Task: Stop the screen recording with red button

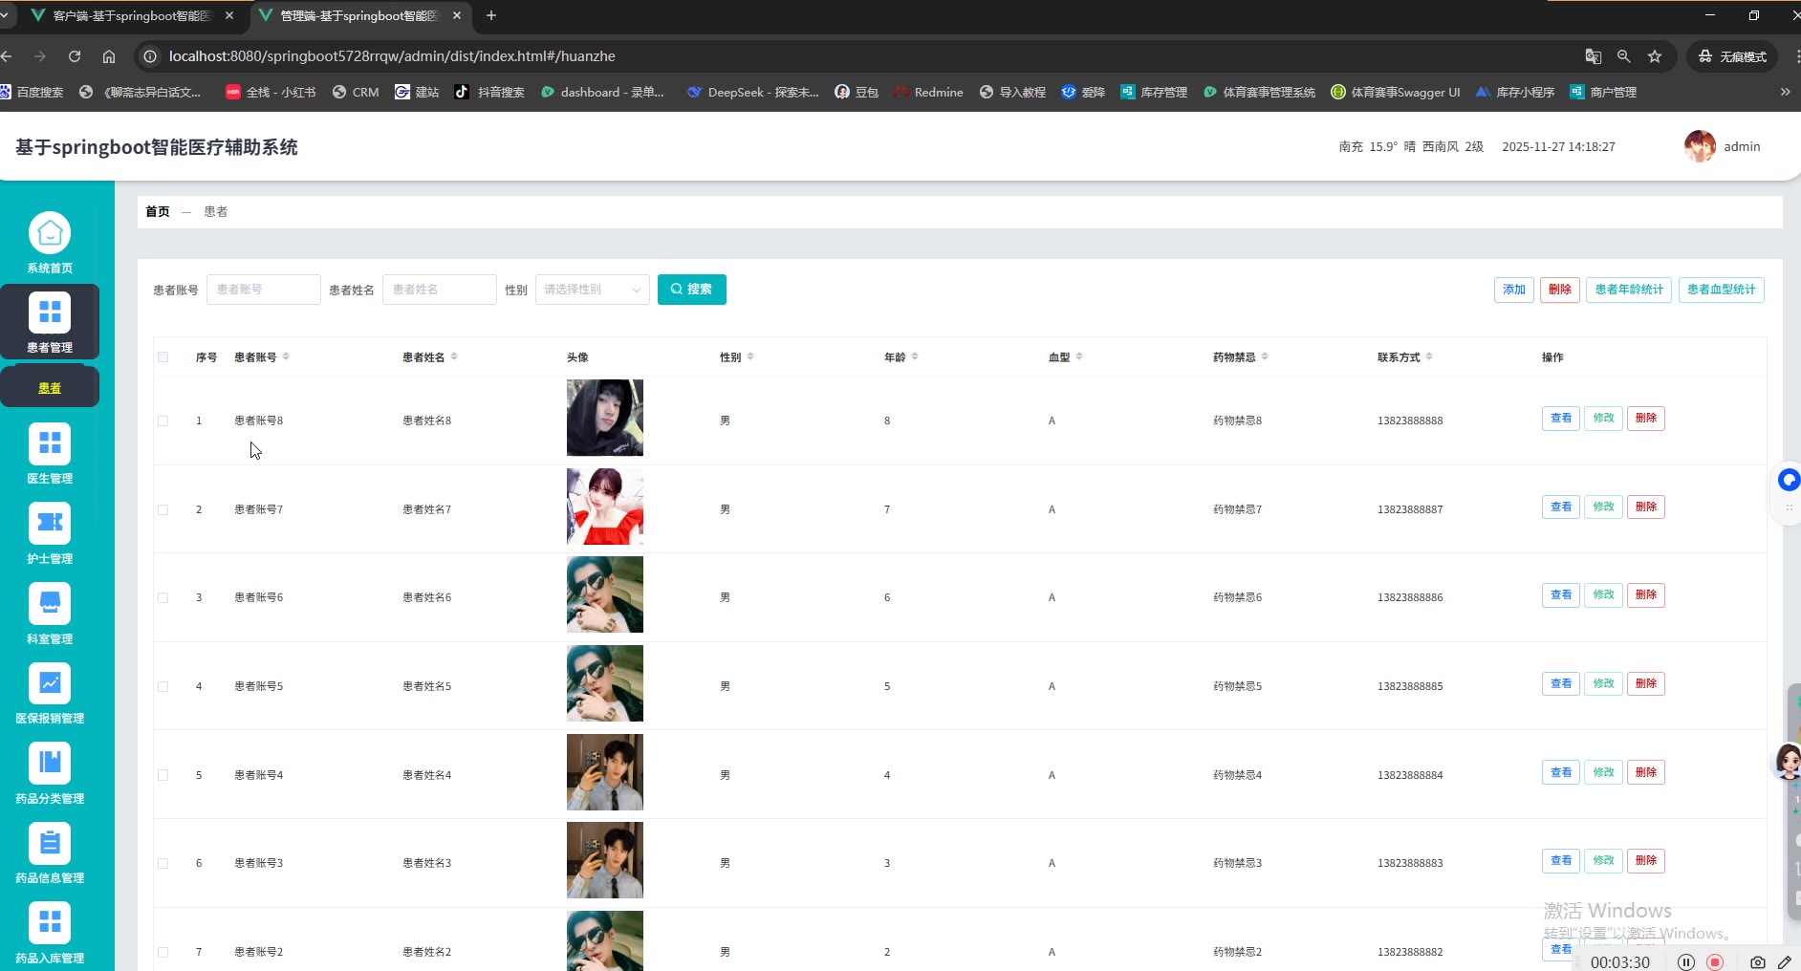Action: click(1716, 962)
